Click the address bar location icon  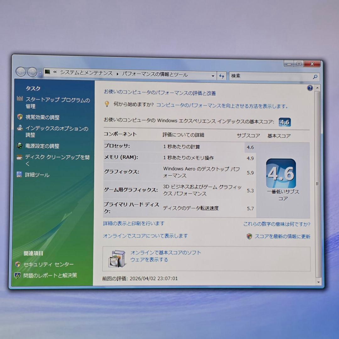[47, 72]
